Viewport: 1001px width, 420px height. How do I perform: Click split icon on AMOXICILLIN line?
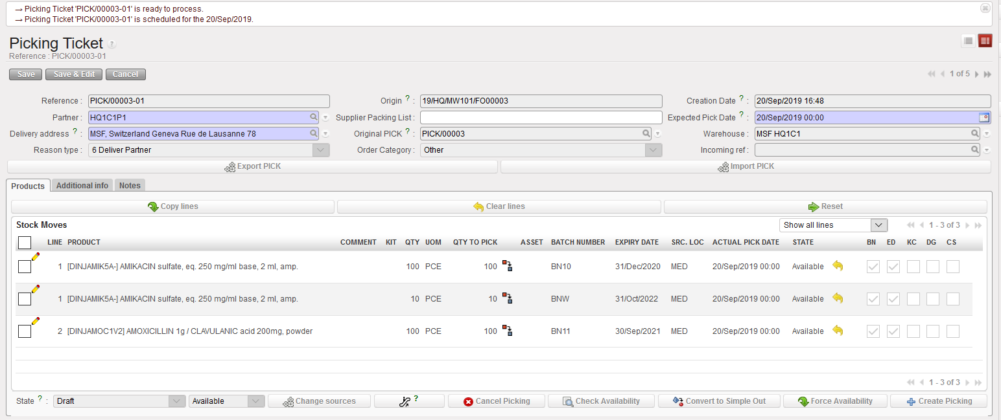[x=508, y=331]
